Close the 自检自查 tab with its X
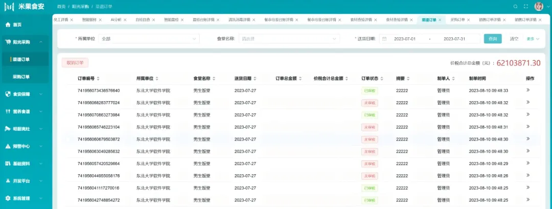 [x=153, y=20]
